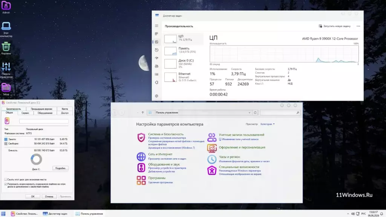The image size is (386, 217).
Task: Click the Up arrow in Control Panel
Action: pos(142,112)
